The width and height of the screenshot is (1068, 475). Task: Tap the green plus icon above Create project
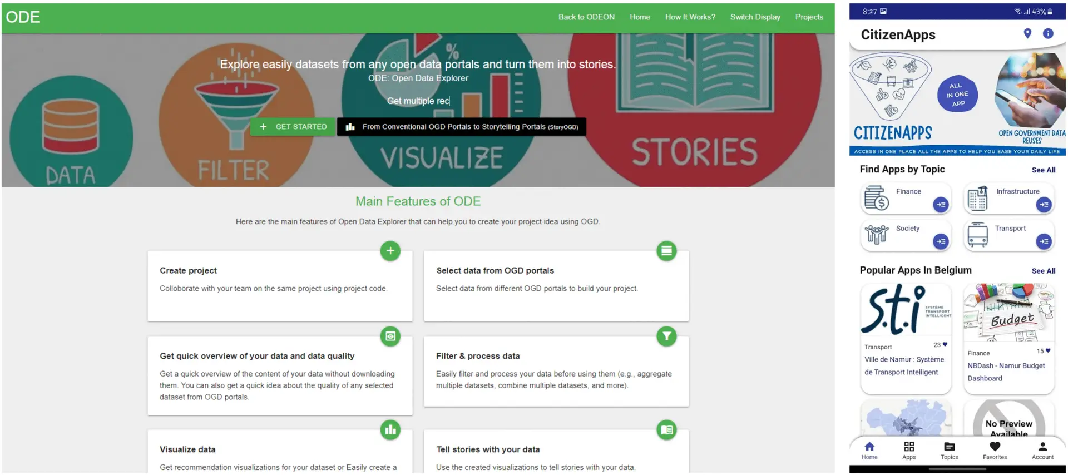coord(390,251)
